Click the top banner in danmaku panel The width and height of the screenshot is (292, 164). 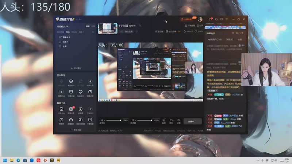[x=225, y=28]
